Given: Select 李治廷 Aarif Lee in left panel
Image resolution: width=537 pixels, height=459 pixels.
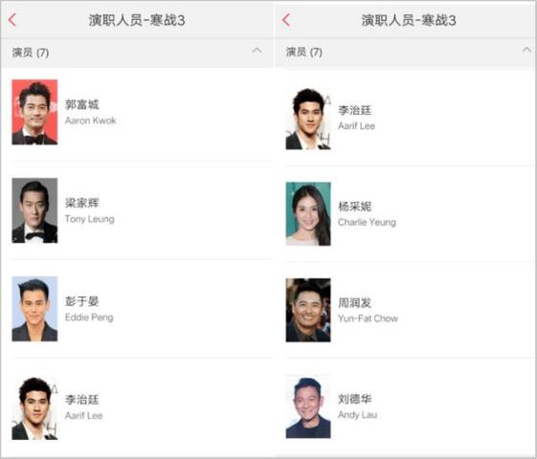Looking at the screenshot, I should coord(143,407).
